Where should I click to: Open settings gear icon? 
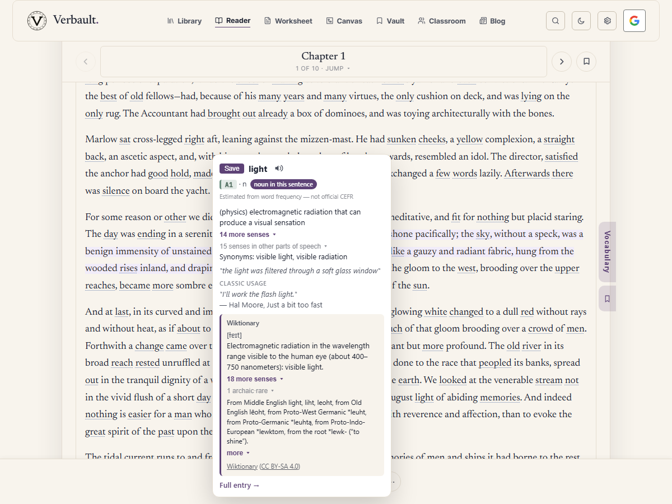607,21
